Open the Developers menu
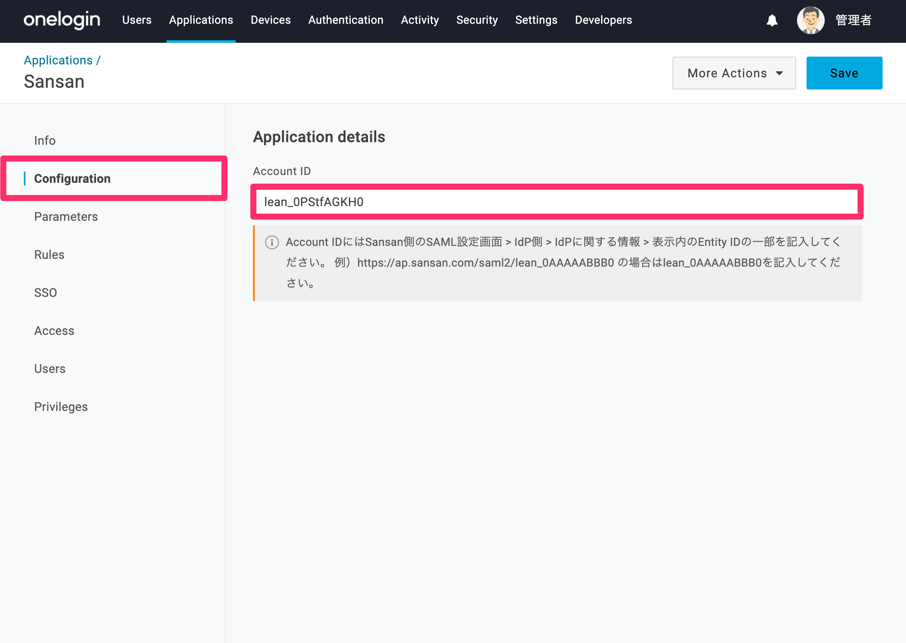Viewport: 906px width, 643px height. (604, 20)
